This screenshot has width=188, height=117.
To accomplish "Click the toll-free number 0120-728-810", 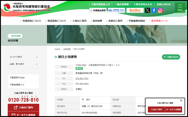I will click(x=23, y=100).
